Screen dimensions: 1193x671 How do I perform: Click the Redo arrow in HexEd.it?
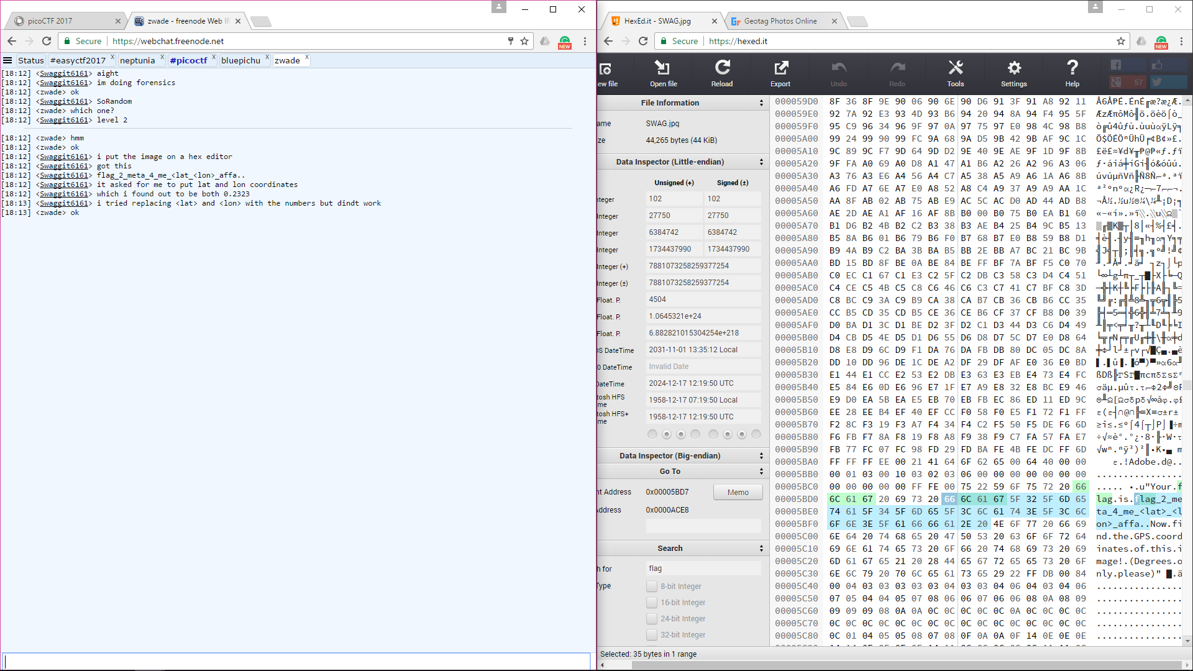[897, 67]
